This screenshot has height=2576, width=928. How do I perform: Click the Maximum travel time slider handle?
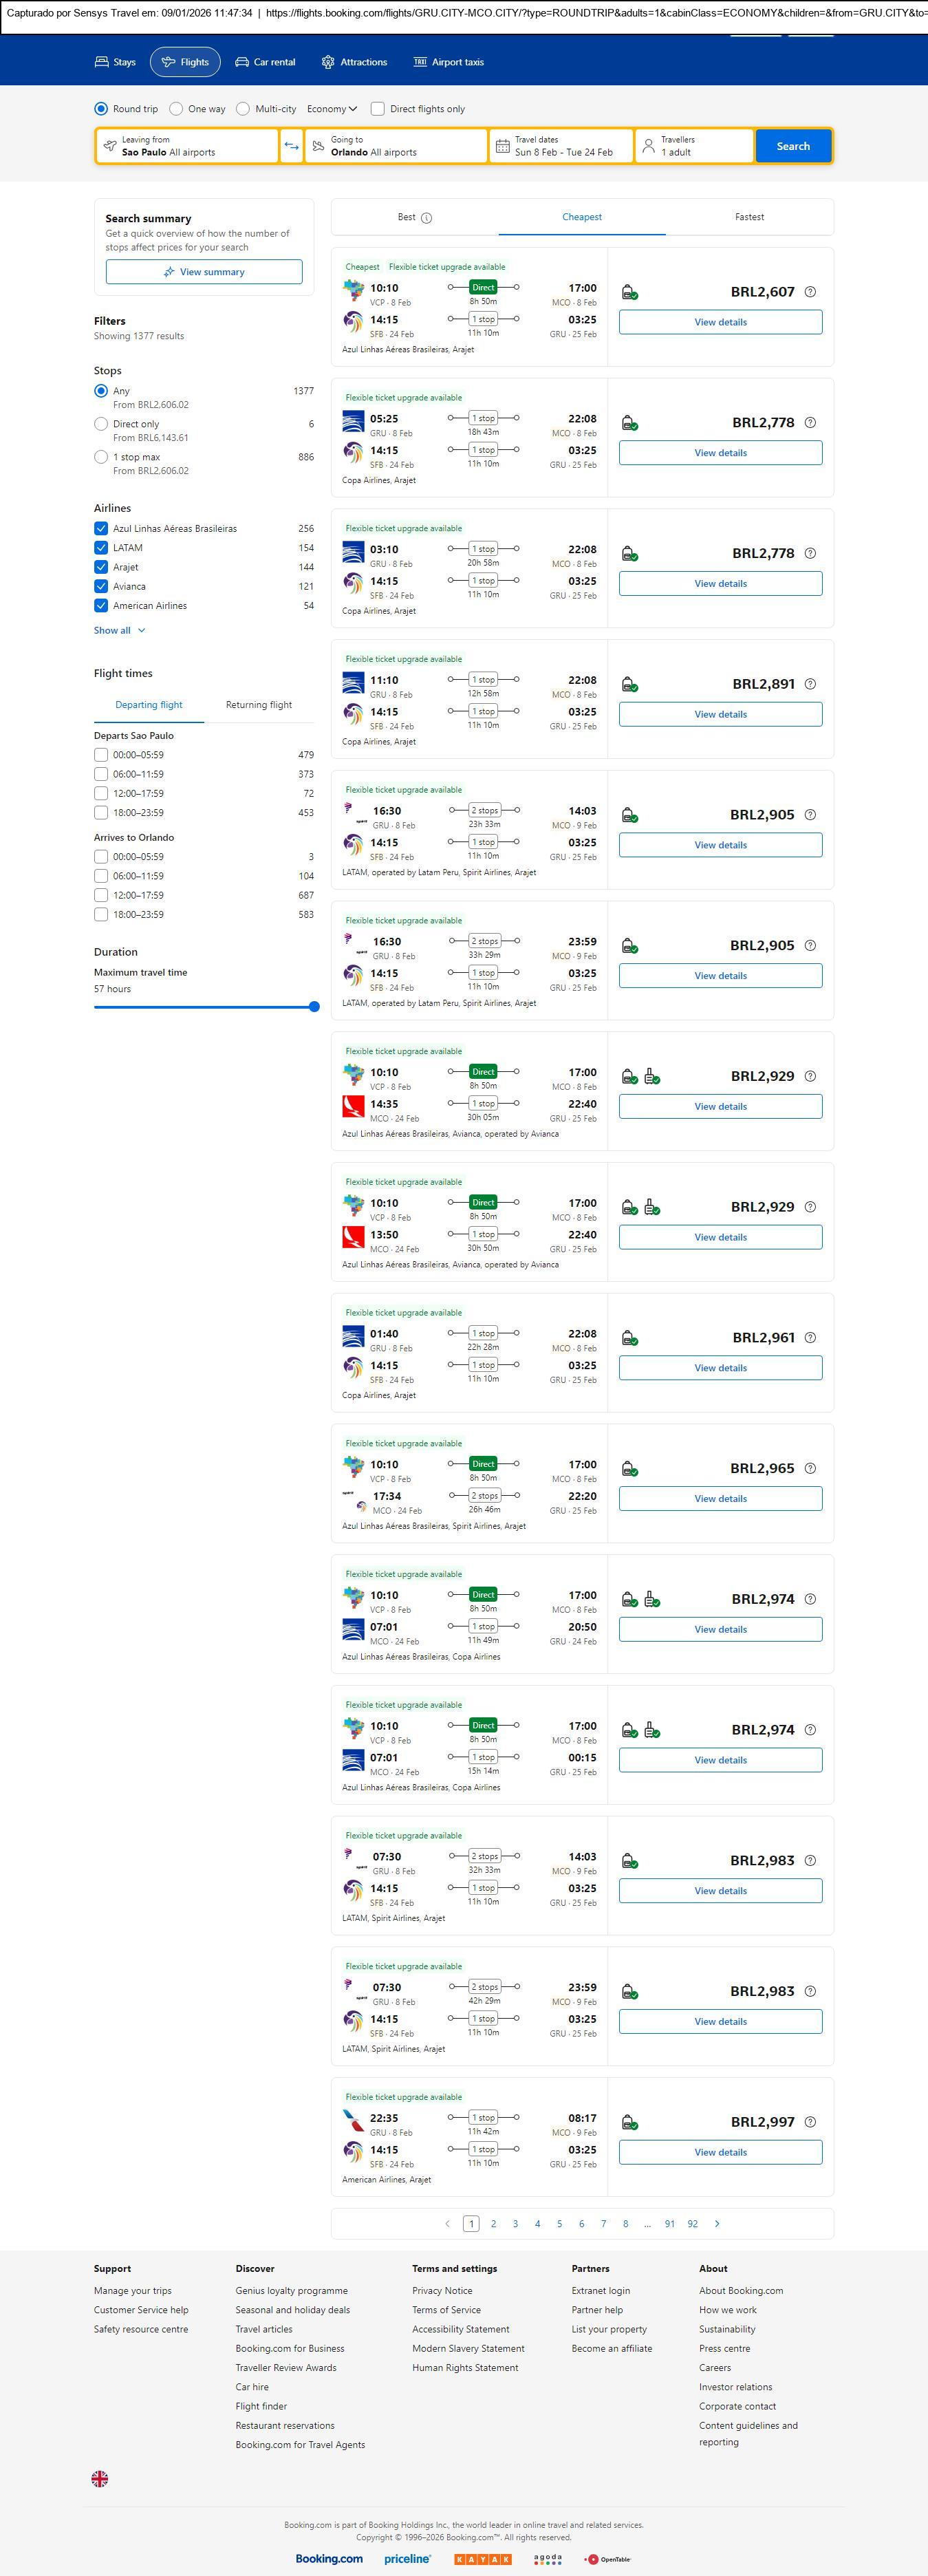tap(314, 1007)
